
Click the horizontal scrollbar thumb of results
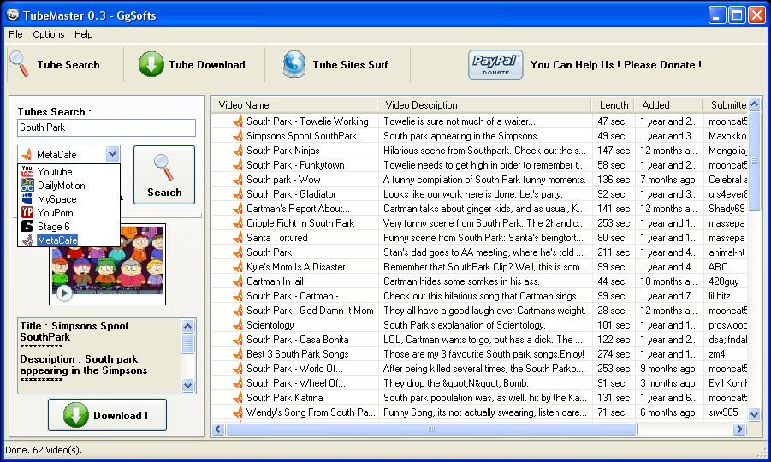(x=431, y=429)
